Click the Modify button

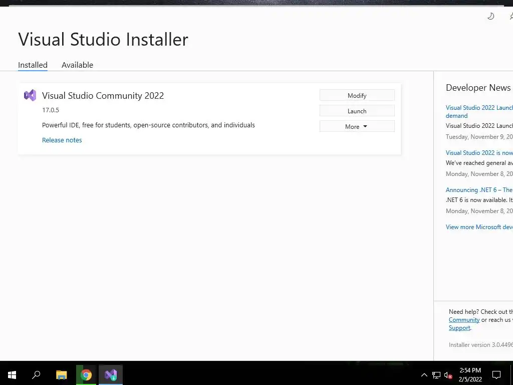[357, 95]
